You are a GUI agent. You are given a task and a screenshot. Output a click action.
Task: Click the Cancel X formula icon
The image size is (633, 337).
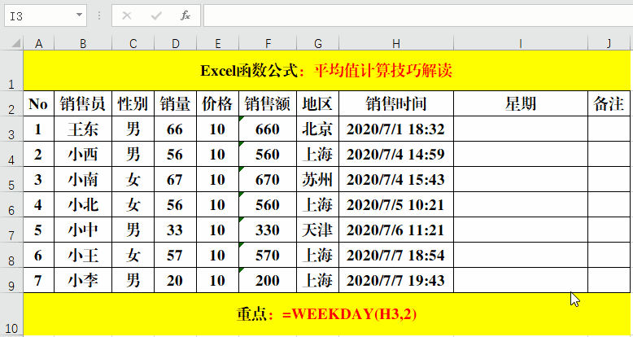(127, 15)
